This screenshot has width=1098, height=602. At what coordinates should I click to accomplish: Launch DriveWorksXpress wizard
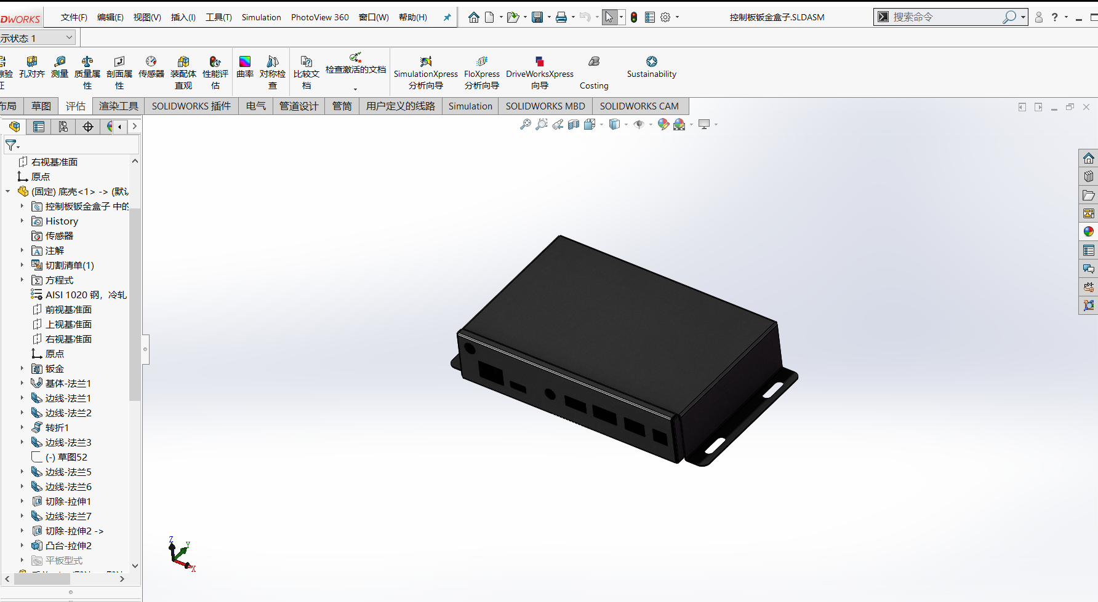[x=540, y=73]
